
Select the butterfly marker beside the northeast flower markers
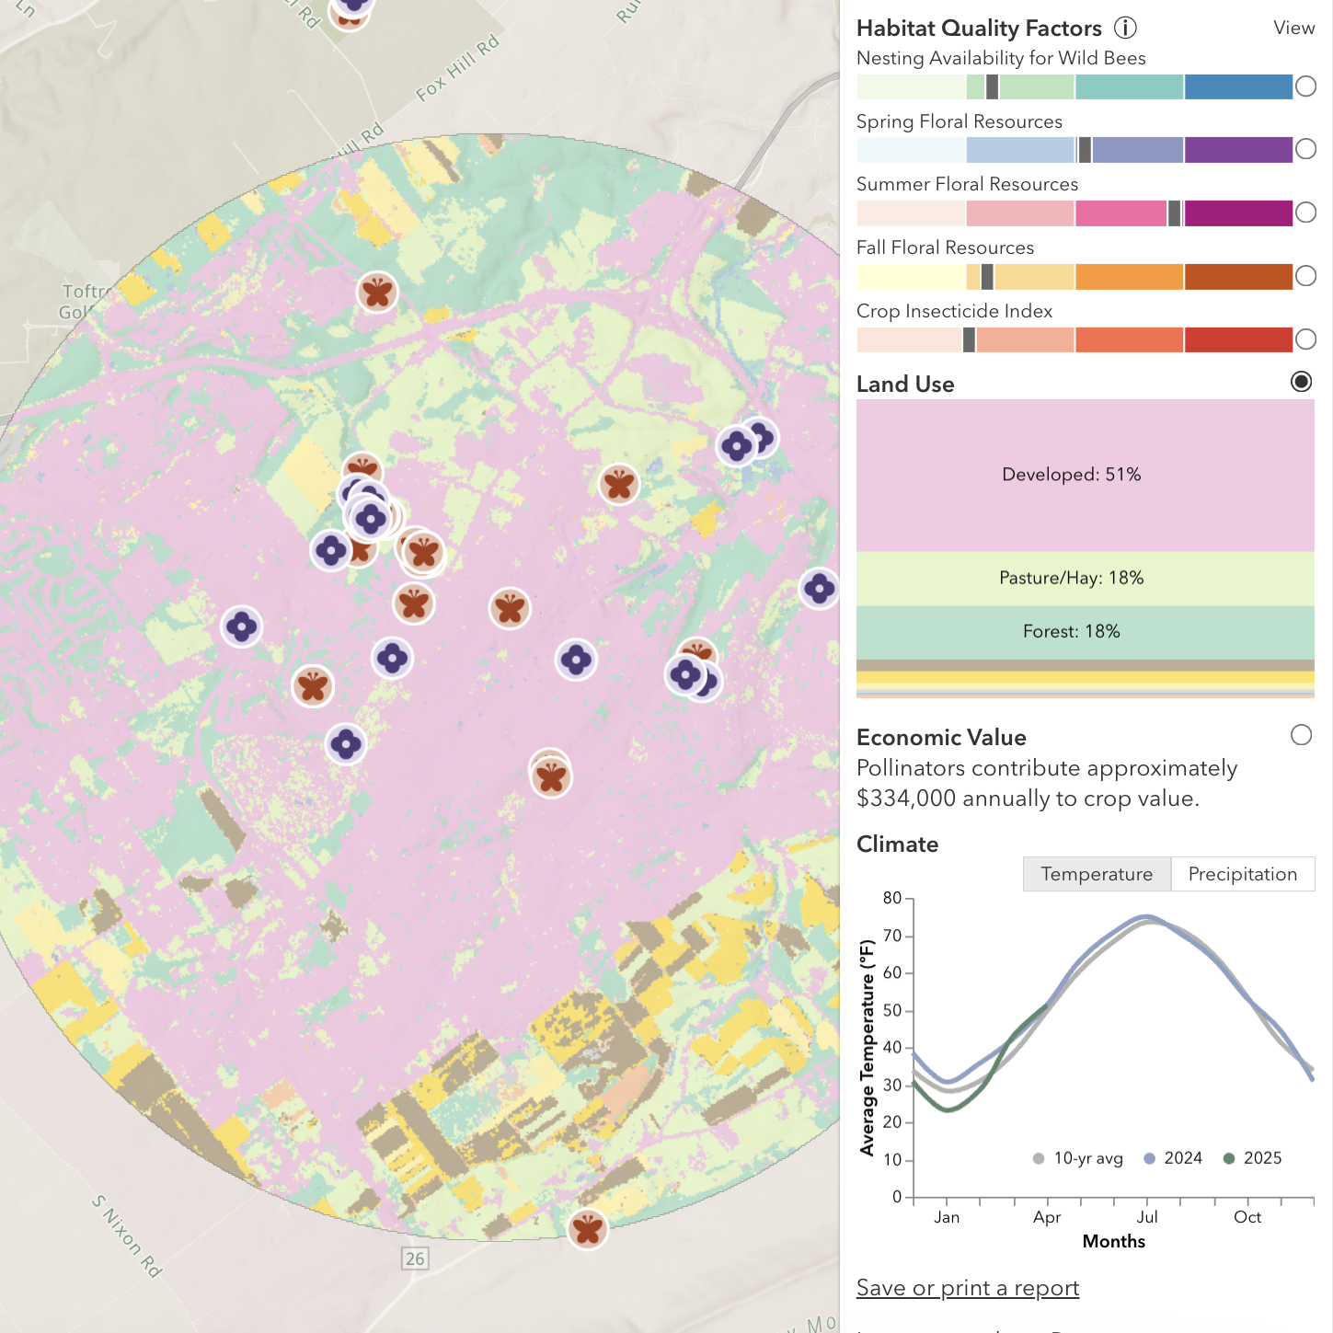click(619, 484)
